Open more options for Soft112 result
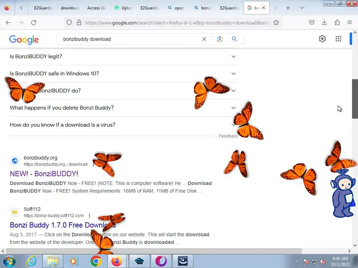 pyautogui.click(x=89, y=216)
